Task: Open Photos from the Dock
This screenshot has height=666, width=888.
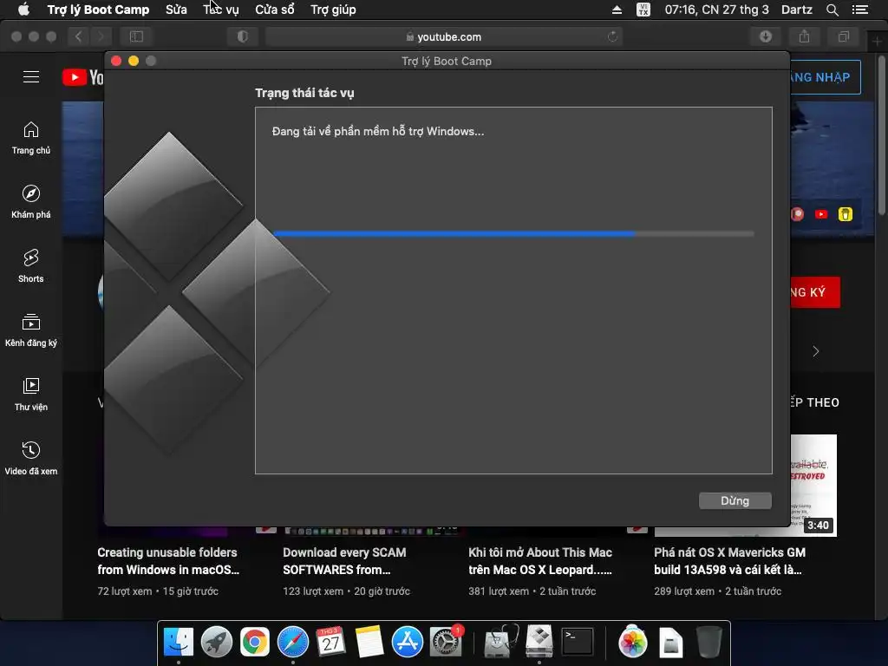Action: click(632, 643)
